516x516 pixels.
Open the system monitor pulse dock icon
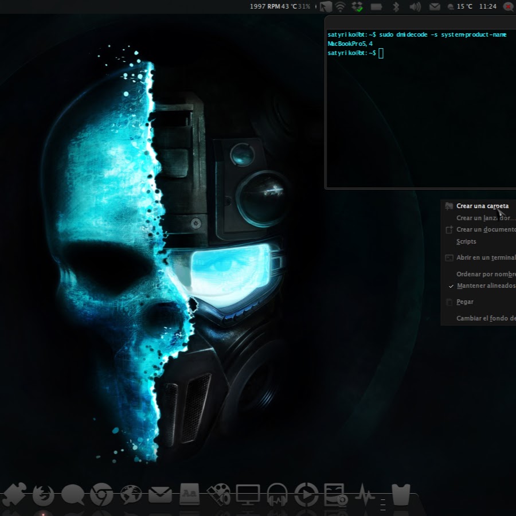[365, 495]
